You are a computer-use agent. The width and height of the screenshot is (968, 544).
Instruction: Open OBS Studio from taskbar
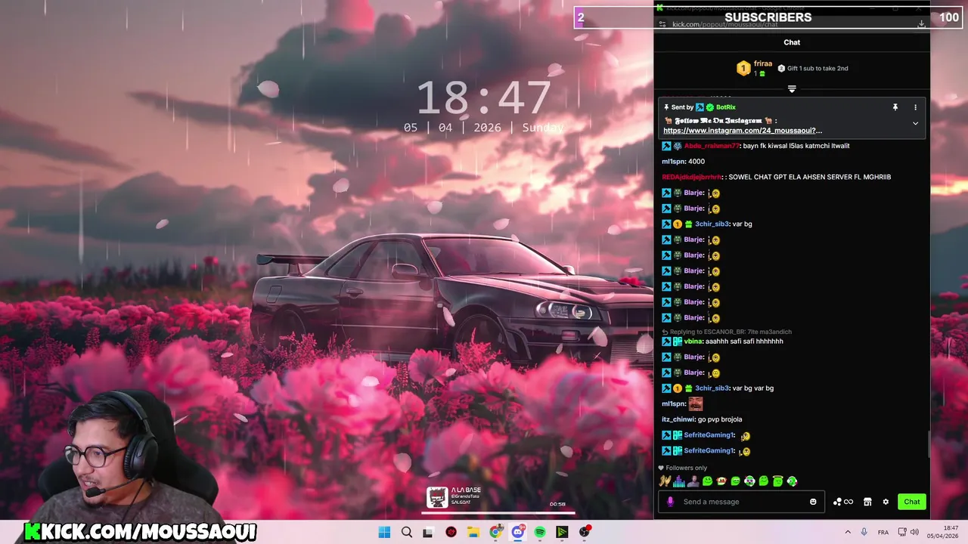tap(585, 532)
